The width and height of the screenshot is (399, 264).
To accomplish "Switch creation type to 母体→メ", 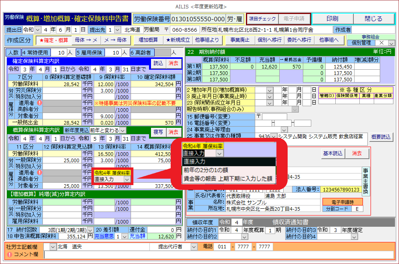I will point(86,40).
